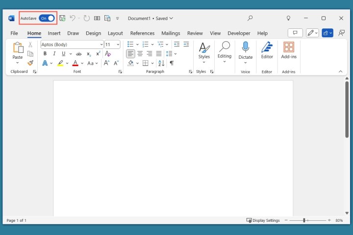
Task: Open the Editor pane icon
Action: click(267, 47)
